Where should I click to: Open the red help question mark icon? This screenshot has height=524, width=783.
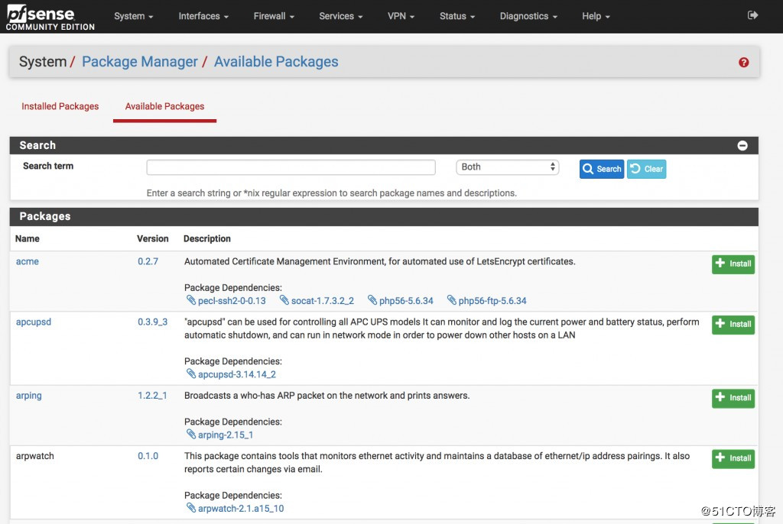pos(743,63)
